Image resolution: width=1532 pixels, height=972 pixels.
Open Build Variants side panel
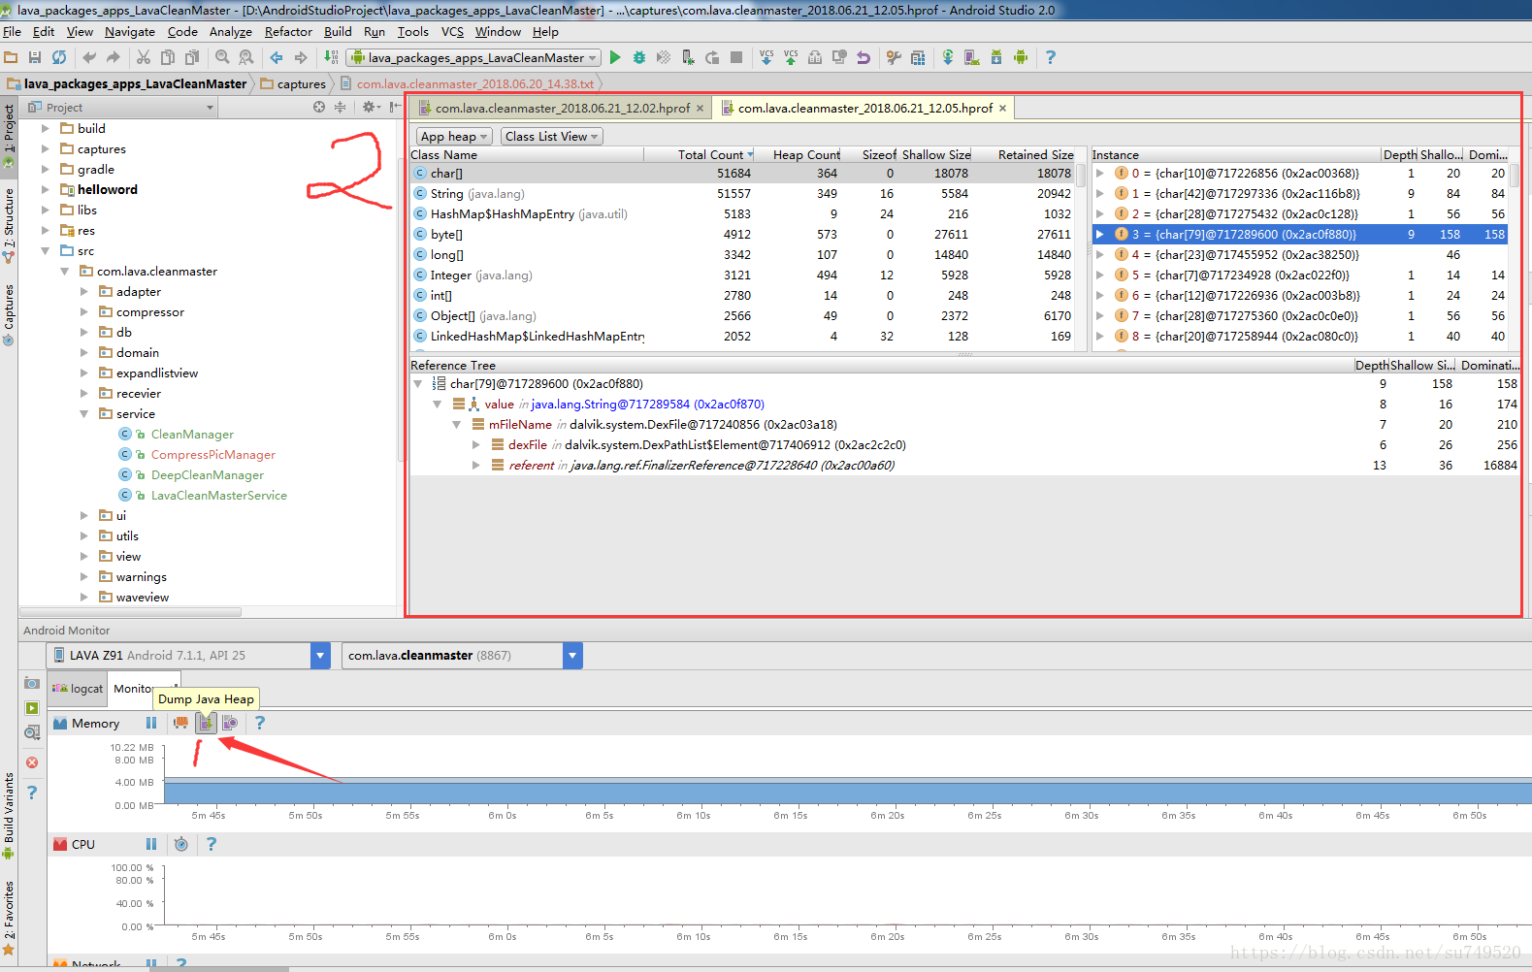[9, 815]
